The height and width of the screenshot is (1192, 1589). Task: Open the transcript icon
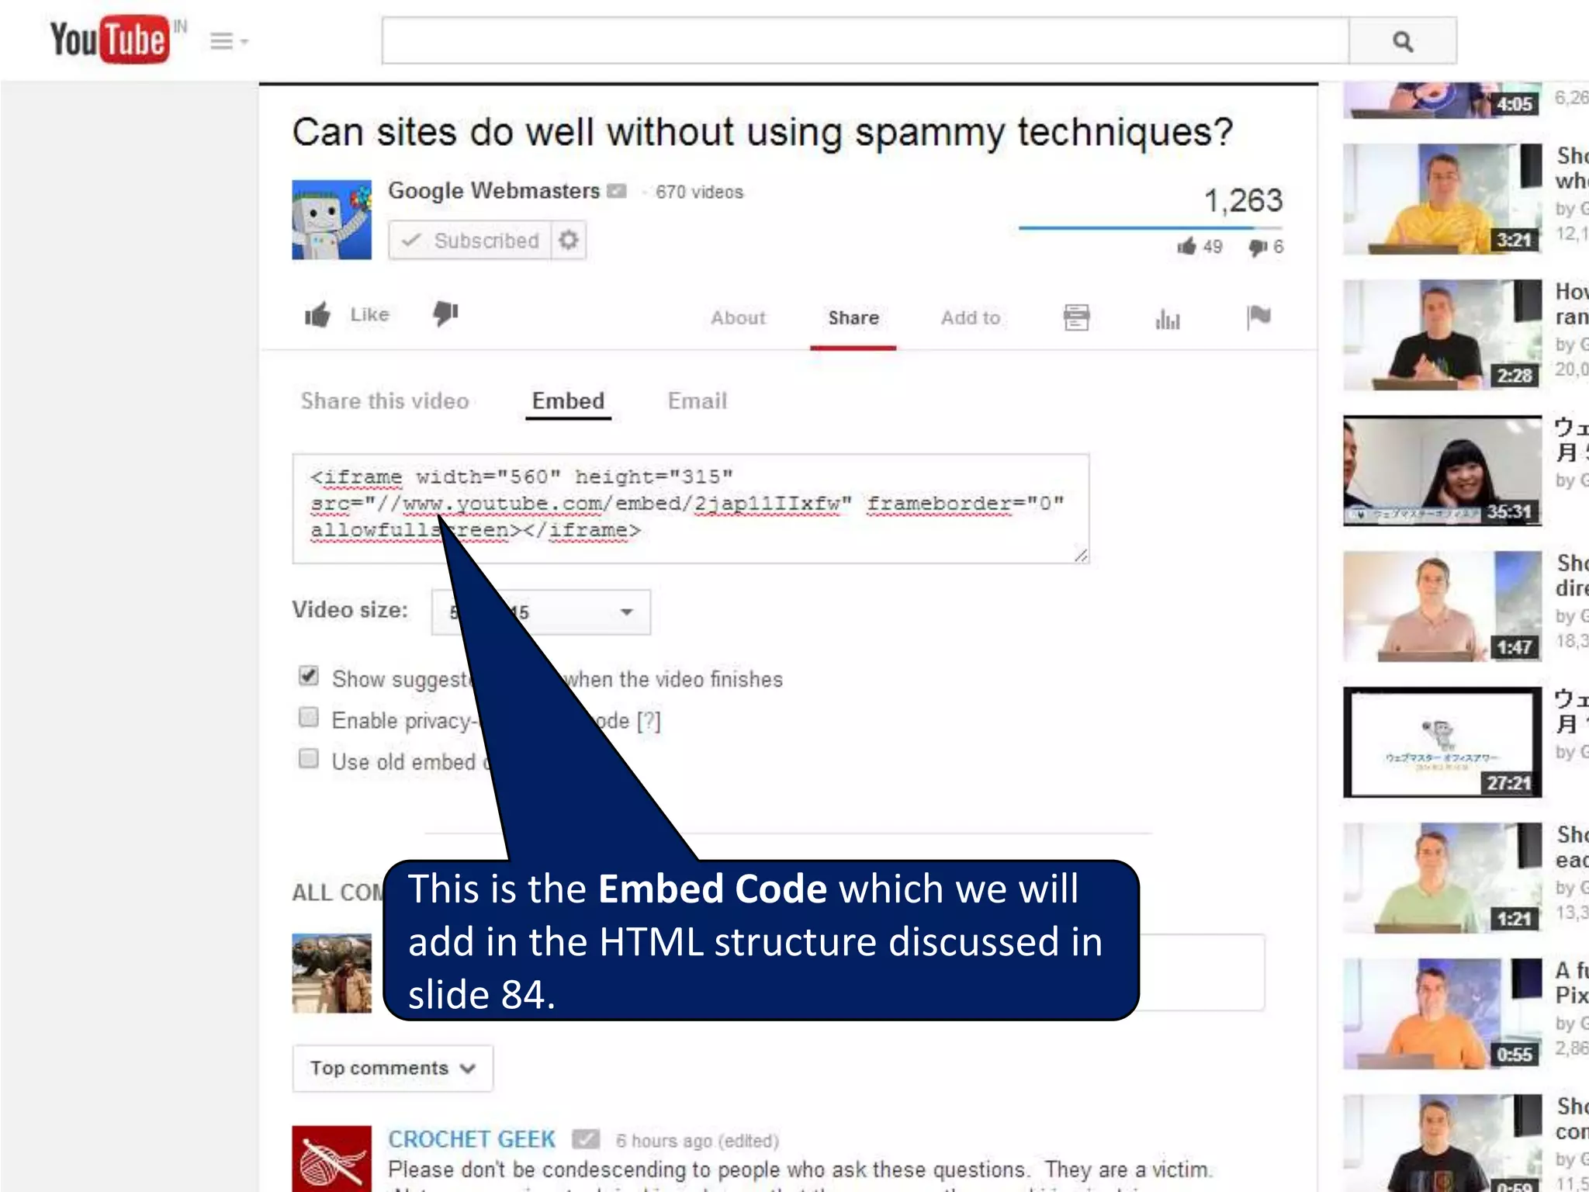pos(1076,317)
